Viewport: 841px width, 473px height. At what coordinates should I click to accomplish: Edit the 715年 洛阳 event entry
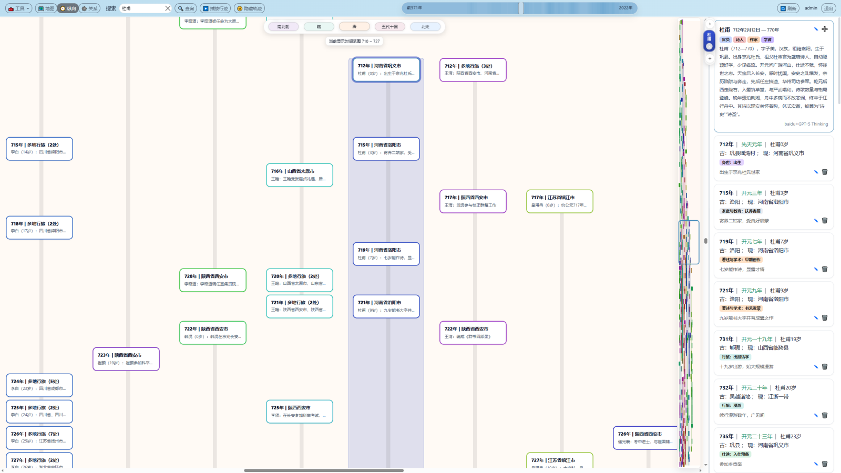coord(816,221)
